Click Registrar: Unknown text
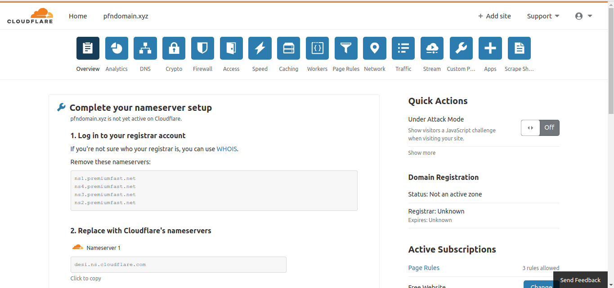 (x=436, y=211)
